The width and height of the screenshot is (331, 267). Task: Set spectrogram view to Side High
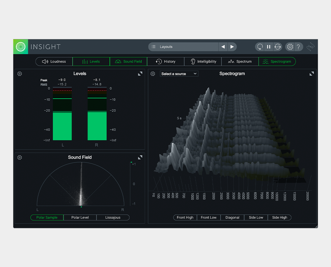(x=279, y=217)
